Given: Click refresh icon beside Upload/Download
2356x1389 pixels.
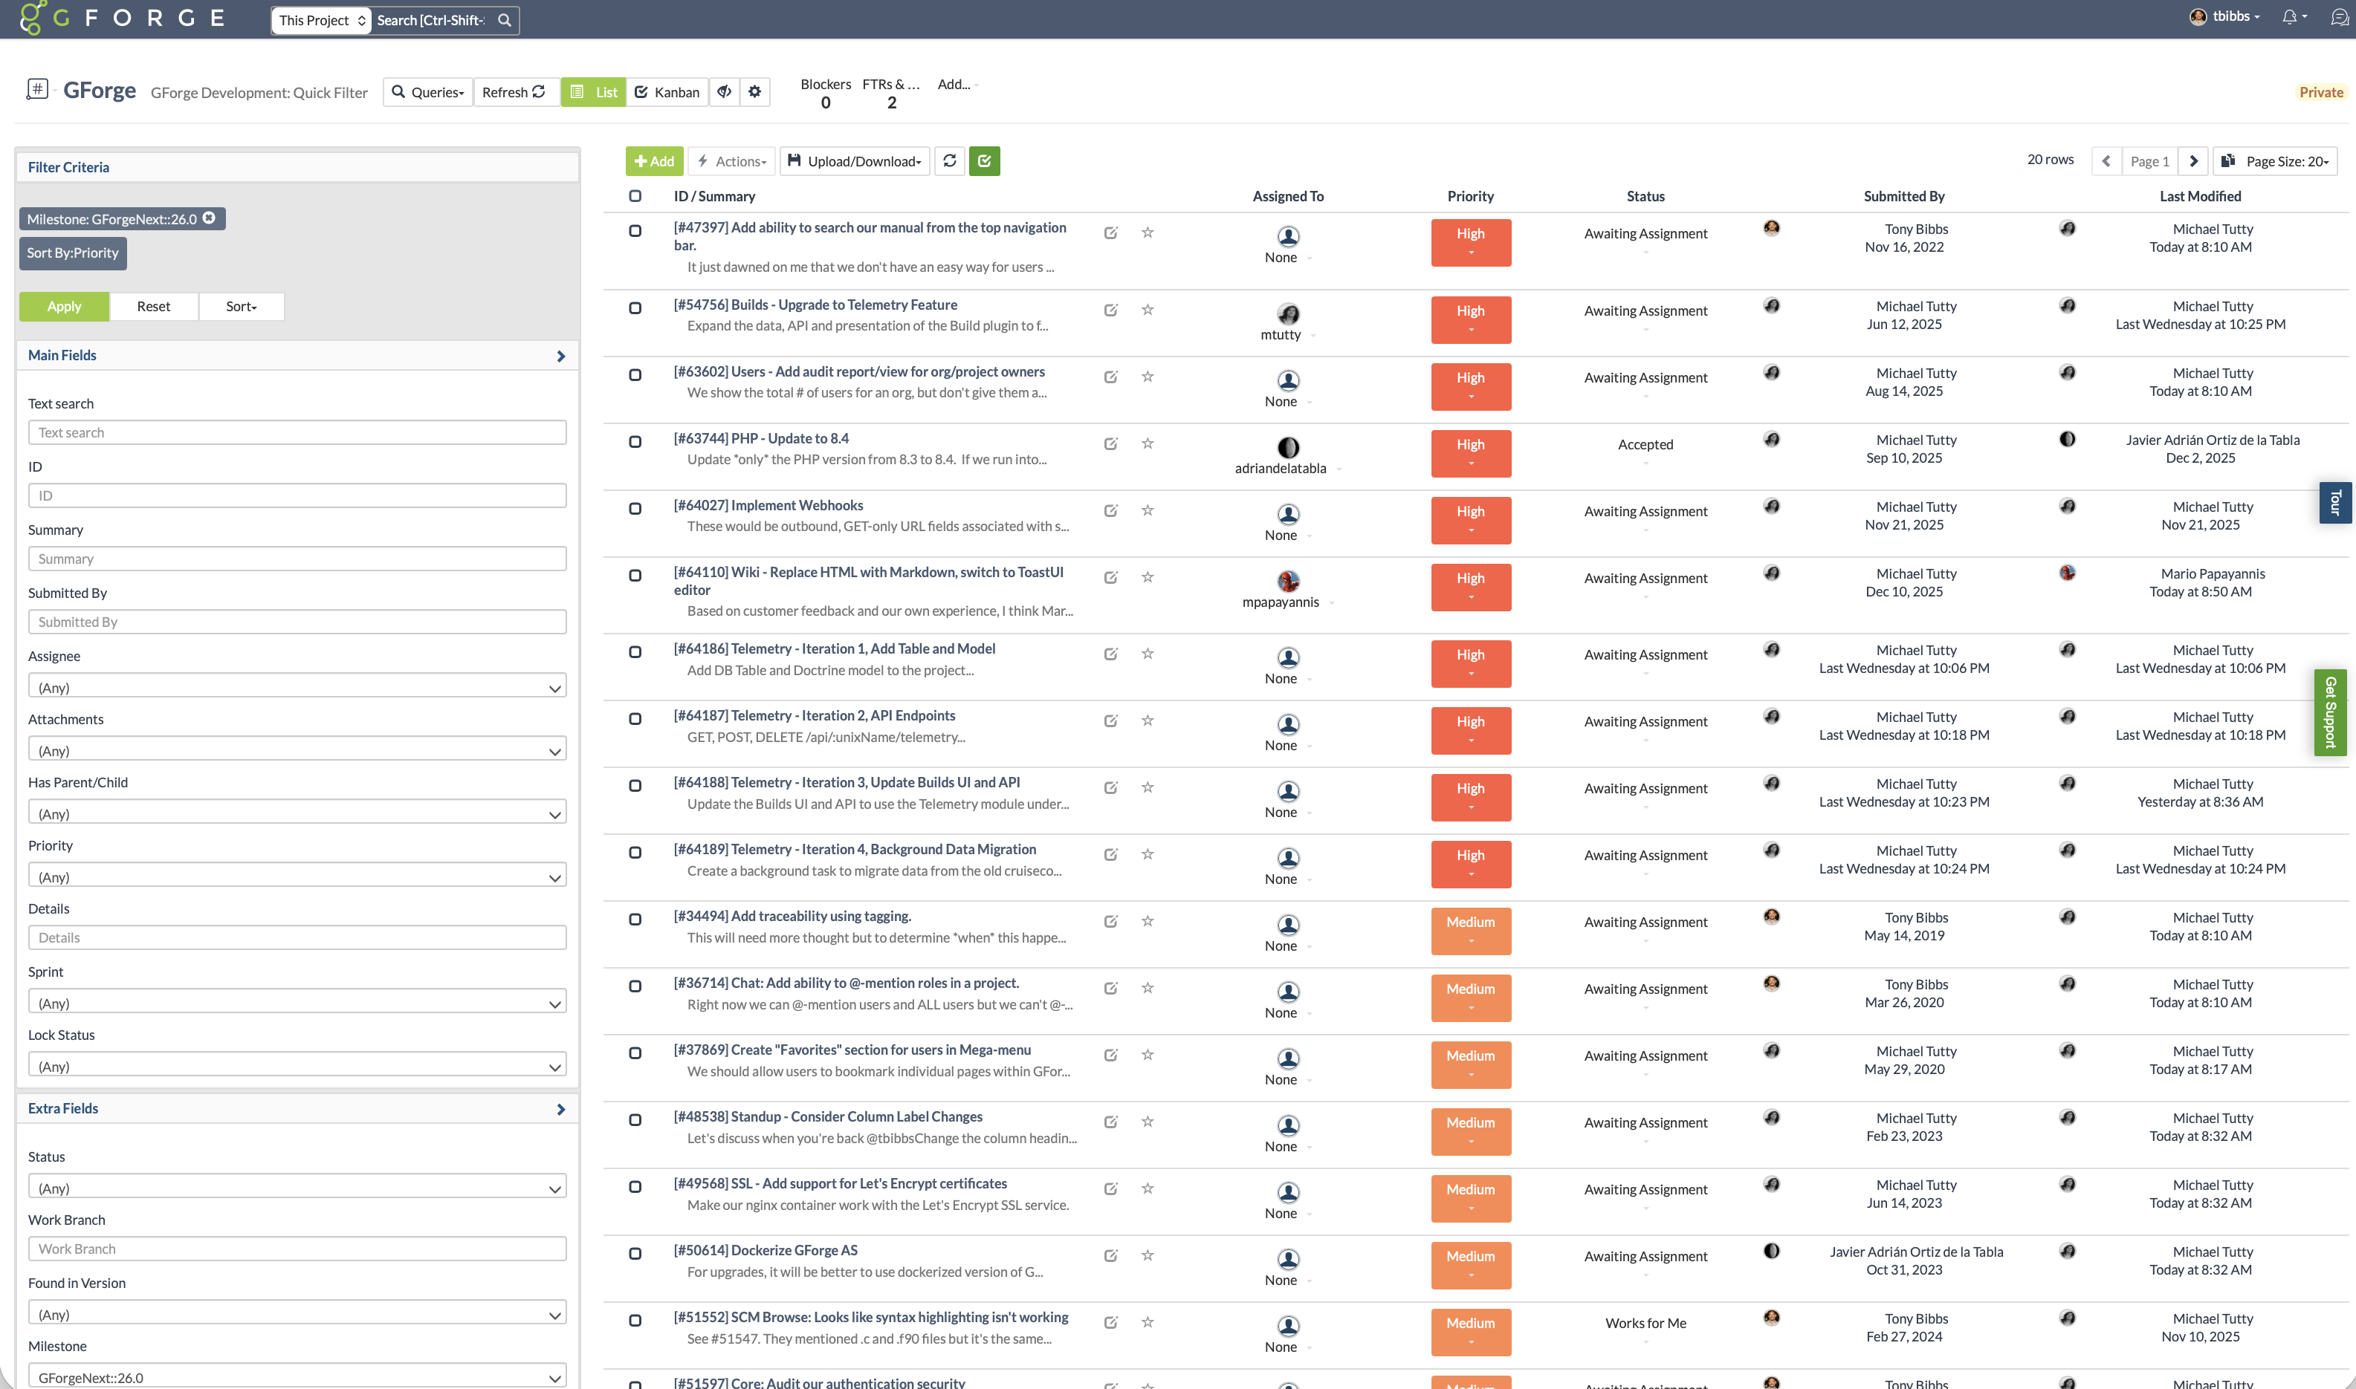Looking at the screenshot, I should click(950, 161).
